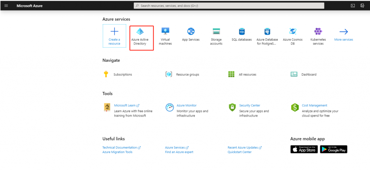Open the Kubernetes services icon
The width and height of the screenshot is (370, 170).
click(x=318, y=31)
